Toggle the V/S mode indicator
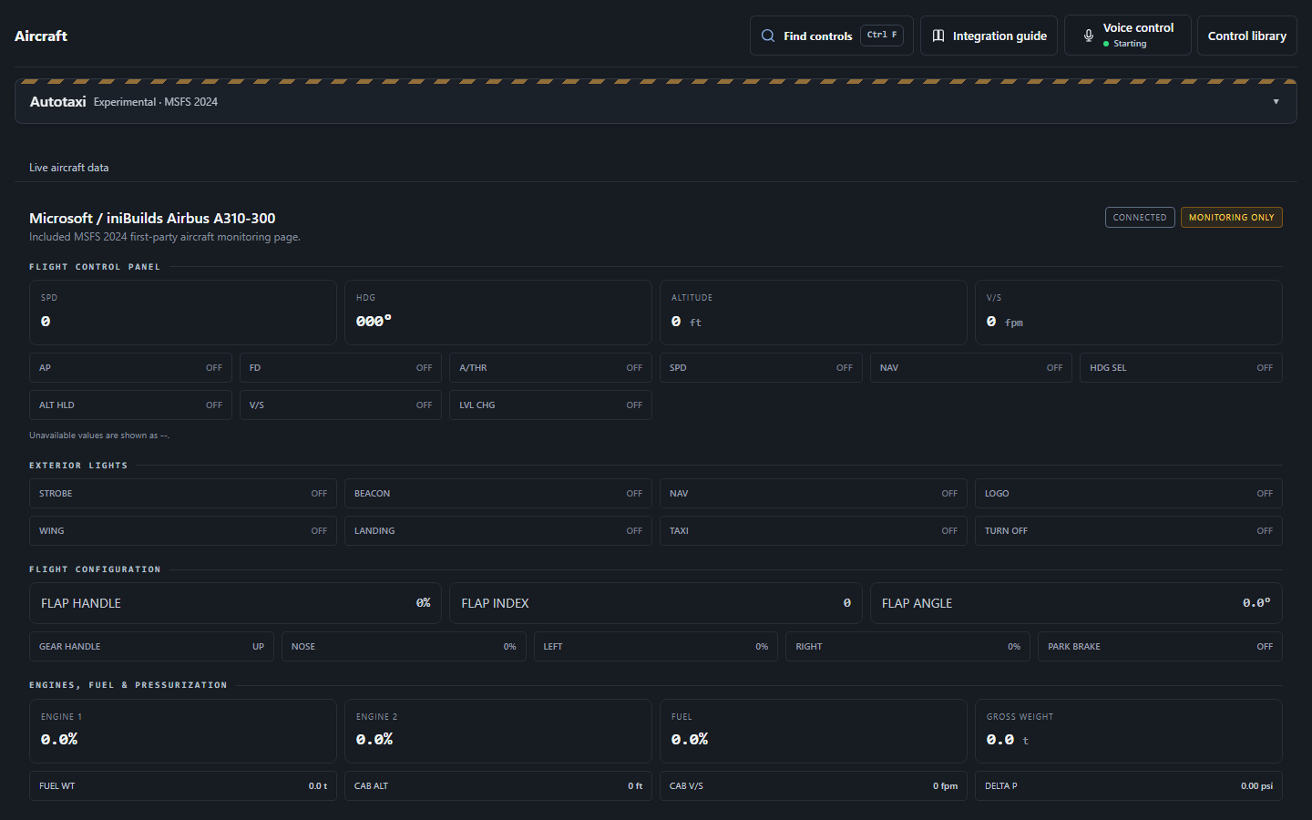The height and width of the screenshot is (820, 1312). click(x=341, y=405)
